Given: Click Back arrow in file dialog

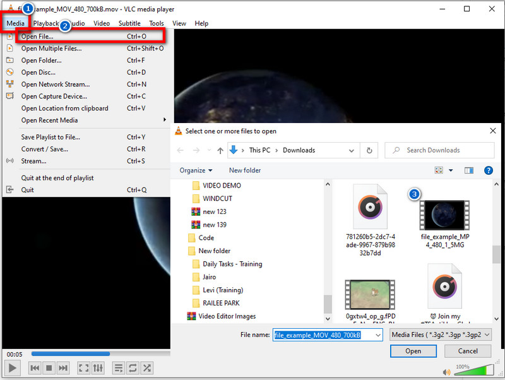Looking at the screenshot, I should (x=181, y=150).
